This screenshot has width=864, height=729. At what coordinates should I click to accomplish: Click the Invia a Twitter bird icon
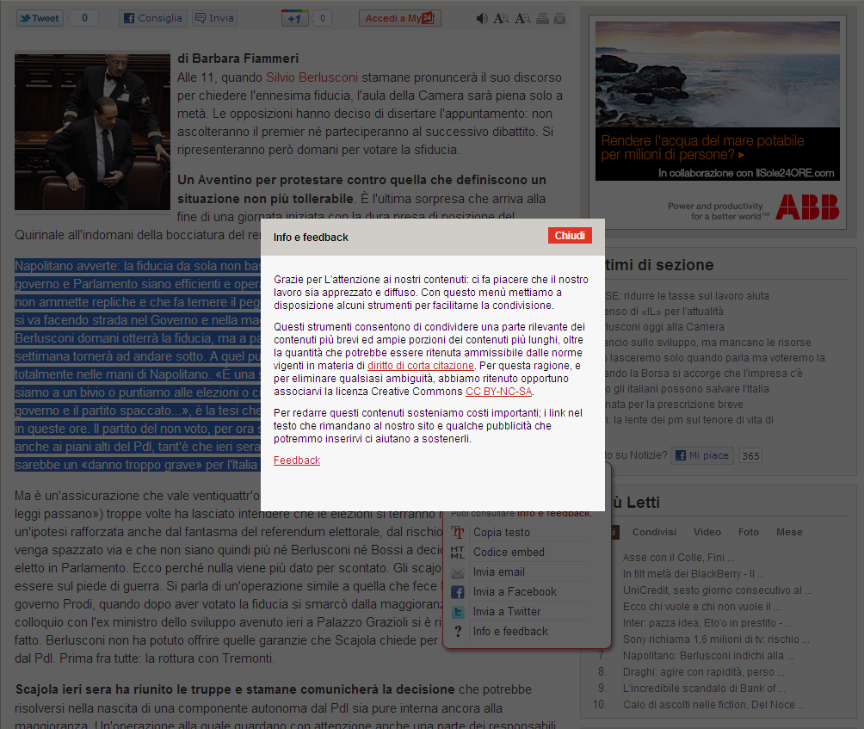pyautogui.click(x=458, y=612)
